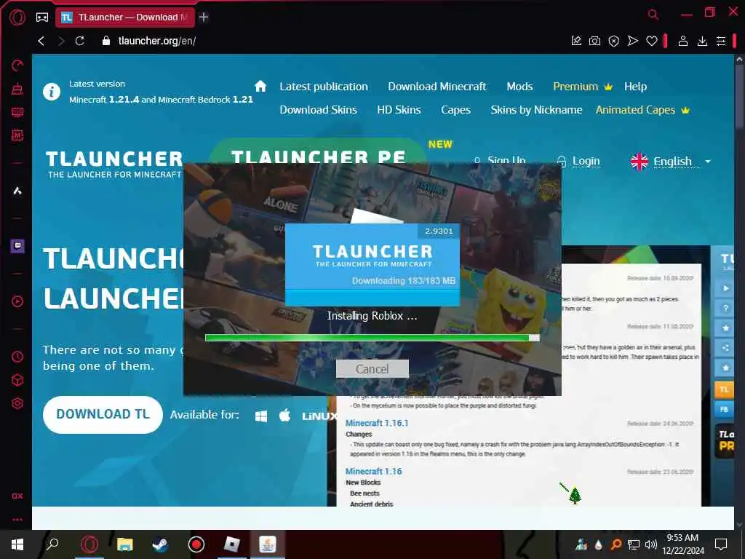
Task: Click the Opera GX logo menu icon
Action: coord(17,17)
